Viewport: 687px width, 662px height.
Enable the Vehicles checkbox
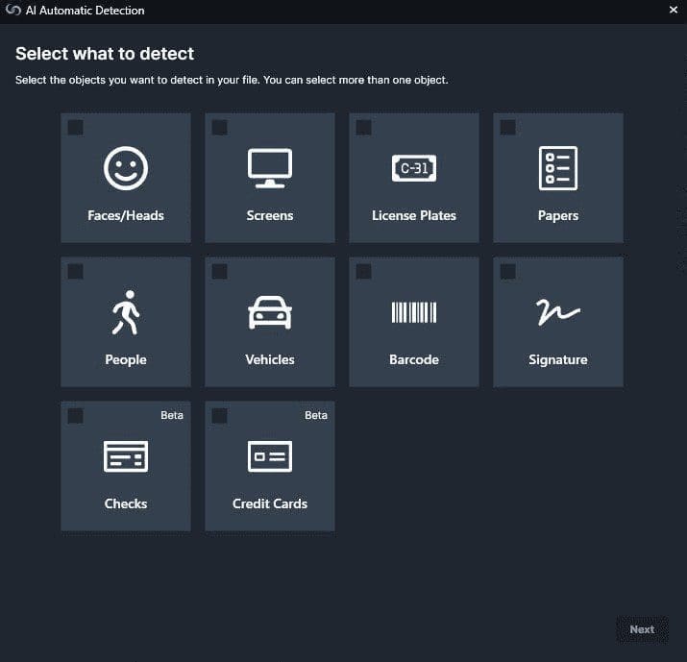tap(219, 272)
